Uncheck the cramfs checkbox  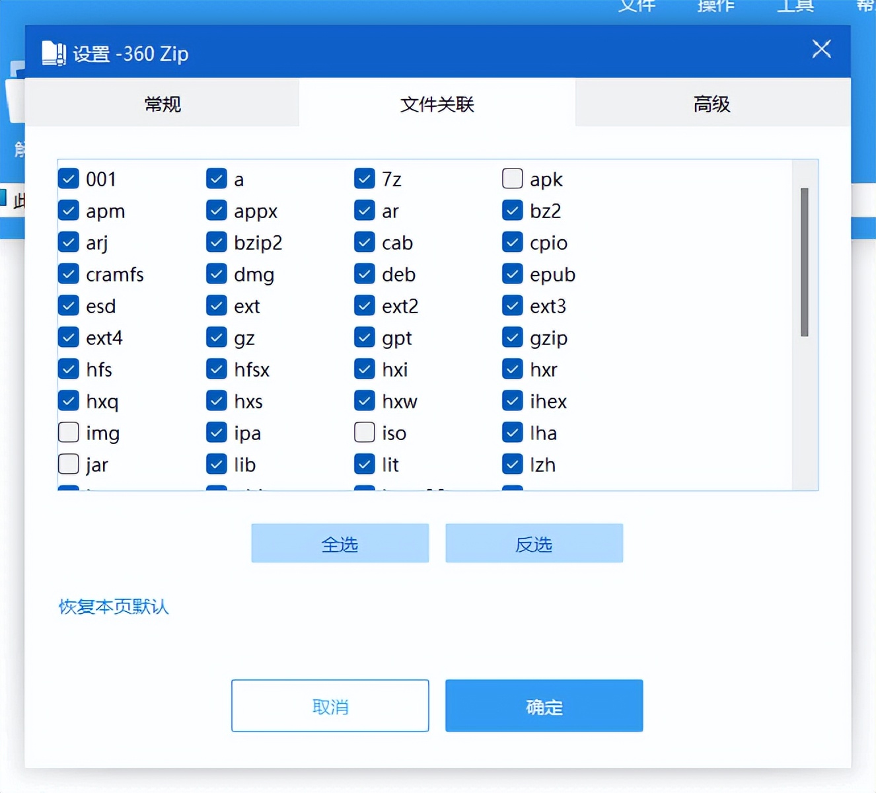69,274
